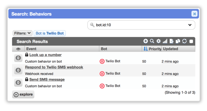The image size is (207, 111).
Task: Open the Respond to Twilio SMS webhook link
Action: [x=54, y=67]
